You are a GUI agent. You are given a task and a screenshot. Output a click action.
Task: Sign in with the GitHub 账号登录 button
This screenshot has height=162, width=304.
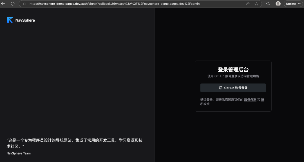233,88
